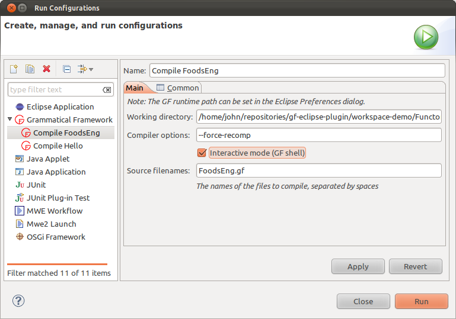Image resolution: width=456 pixels, height=319 pixels.
Task: Click the Duplicate launch configuration icon
Action: [30, 69]
